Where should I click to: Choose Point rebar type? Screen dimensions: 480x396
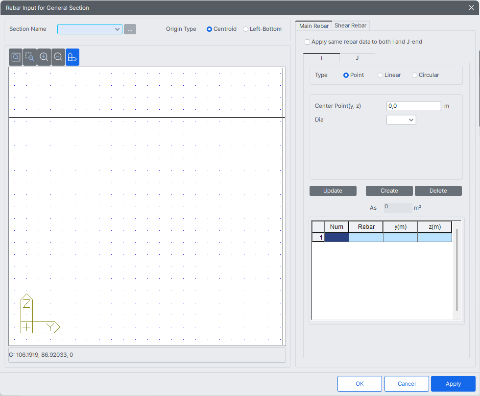[354, 75]
